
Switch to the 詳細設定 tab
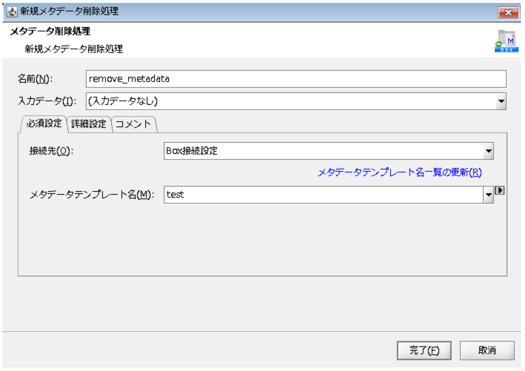[88, 124]
